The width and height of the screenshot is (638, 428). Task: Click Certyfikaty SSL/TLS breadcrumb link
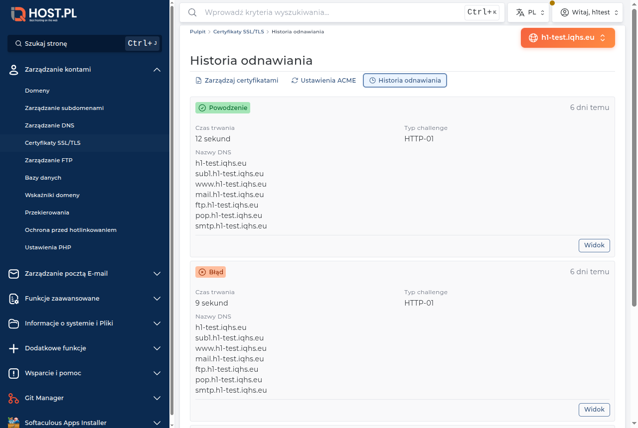coord(239,31)
